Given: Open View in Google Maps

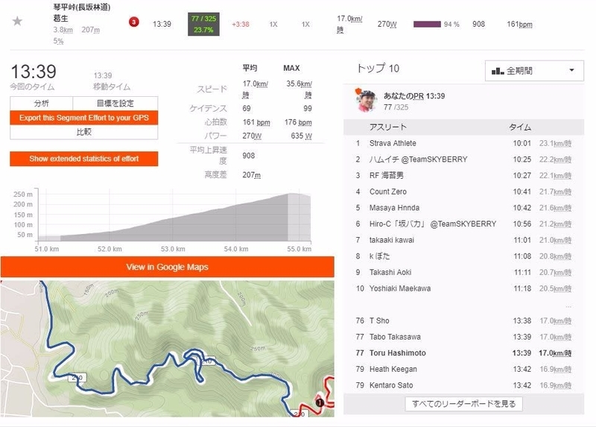Looking at the screenshot, I should click(x=167, y=267).
